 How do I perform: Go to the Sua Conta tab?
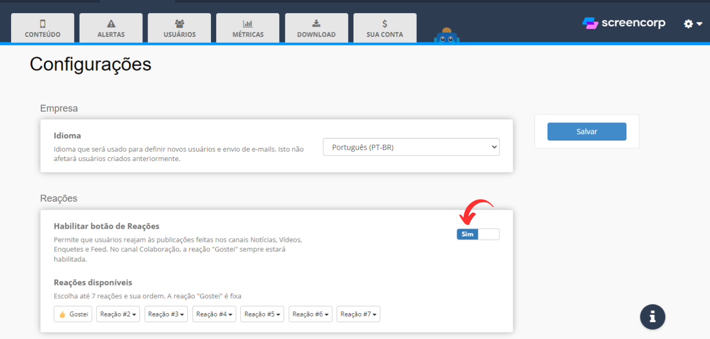tap(385, 28)
